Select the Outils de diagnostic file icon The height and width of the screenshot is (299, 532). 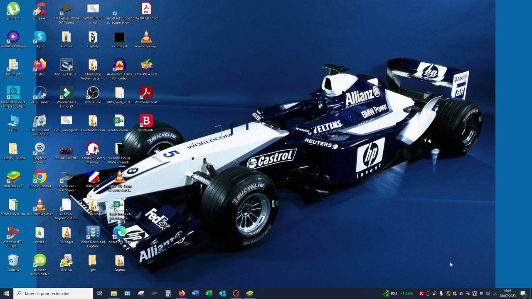click(66, 209)
